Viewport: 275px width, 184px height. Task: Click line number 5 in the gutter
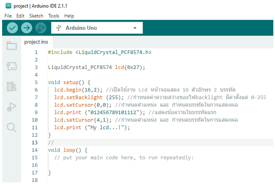(x=36, y=82)
